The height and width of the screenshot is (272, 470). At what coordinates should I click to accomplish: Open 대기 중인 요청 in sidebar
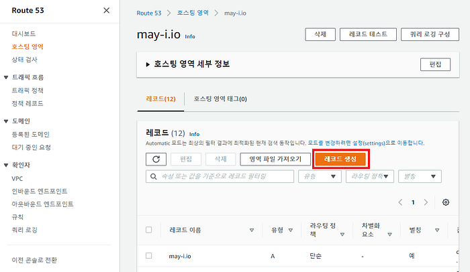point(32,147)
